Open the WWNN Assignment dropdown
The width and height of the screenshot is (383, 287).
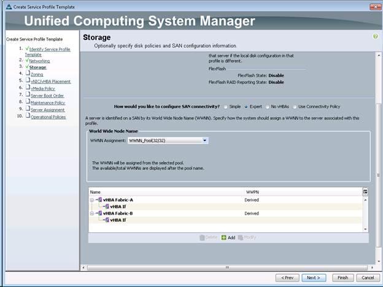click(204, 140)
